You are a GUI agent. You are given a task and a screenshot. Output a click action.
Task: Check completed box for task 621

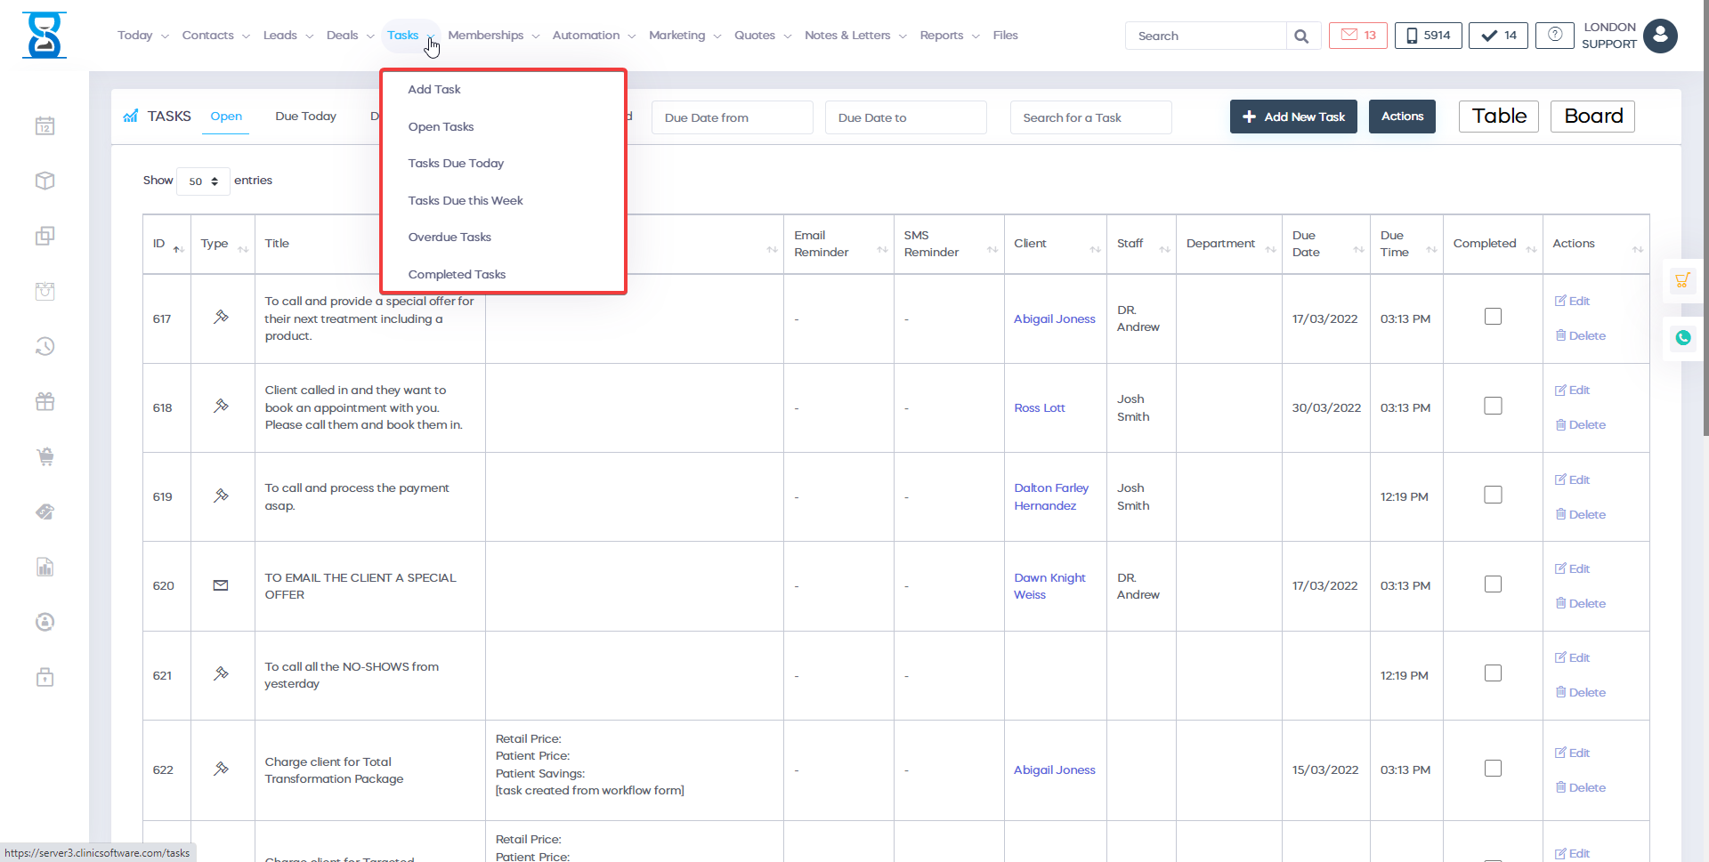(1493, 673)
